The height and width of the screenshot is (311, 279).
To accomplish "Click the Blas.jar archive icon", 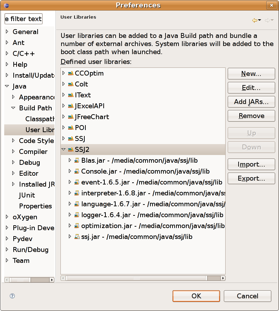I will [x=77, y=161].
